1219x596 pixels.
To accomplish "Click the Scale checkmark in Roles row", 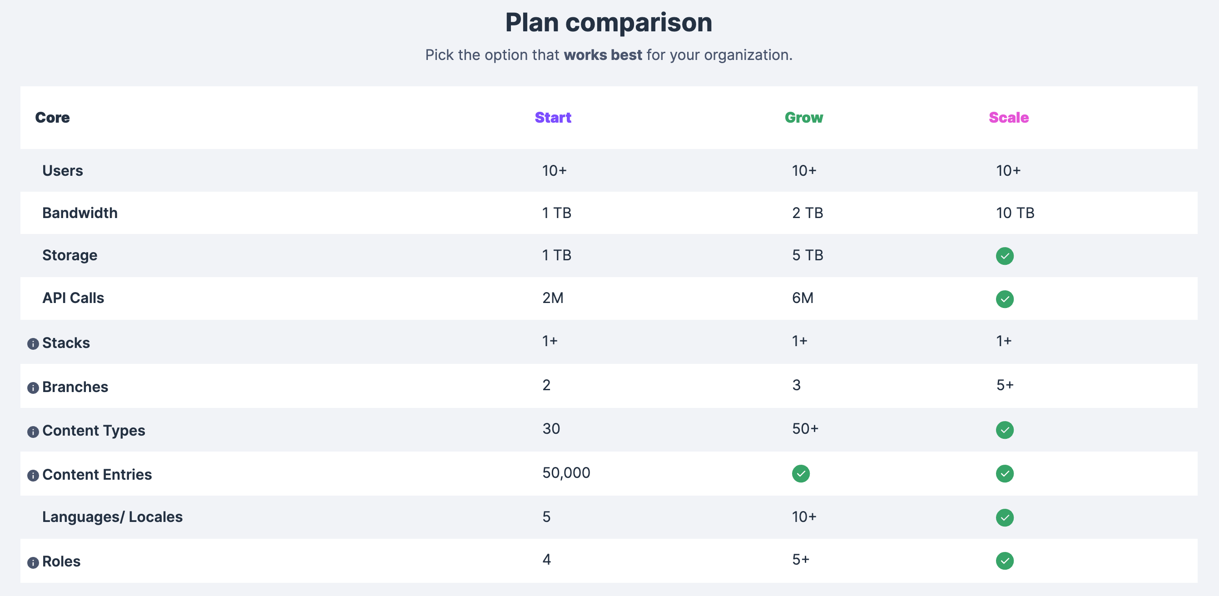I will coord(1004,561).
